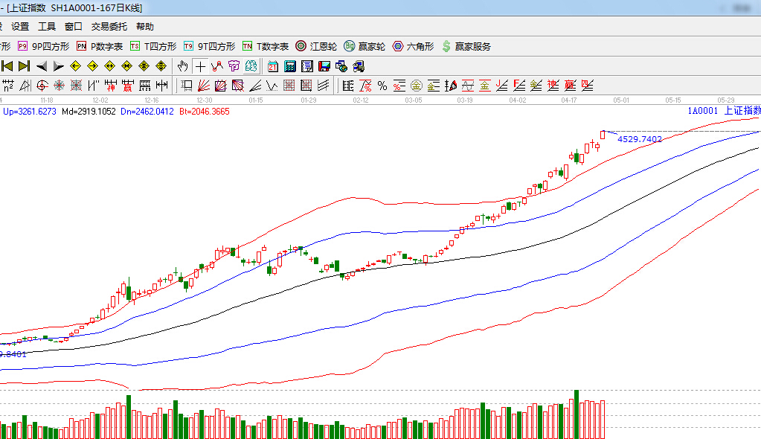This screenshot has width=761, height=439.
Task: Open the 设置 menu
Action: (20, 26)
